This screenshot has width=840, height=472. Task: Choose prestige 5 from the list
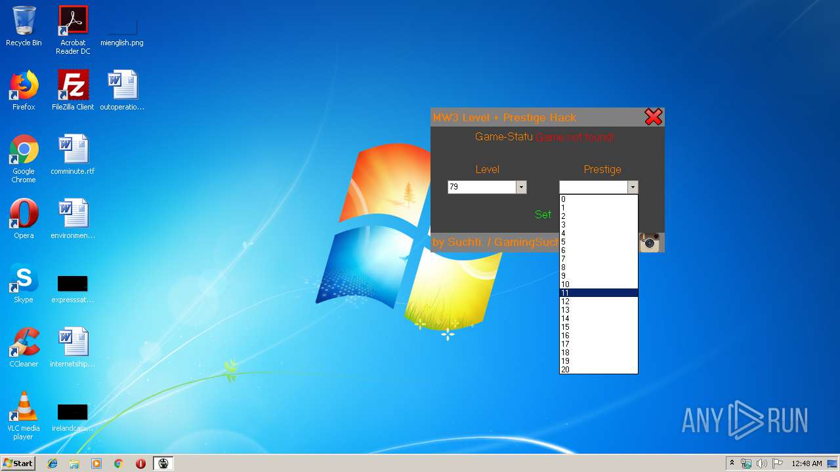(x=598, y=242)
